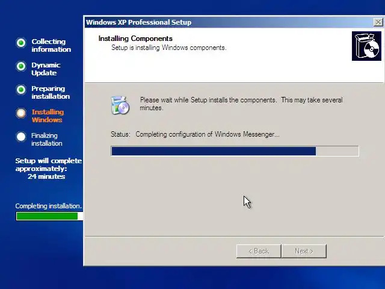Select the Dynamic Update step indicator

tap(21, 66)
